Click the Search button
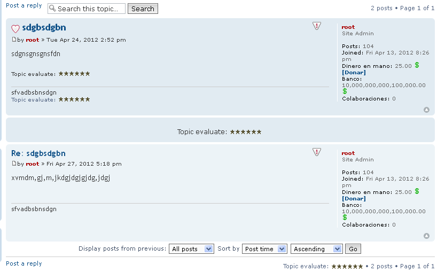Screen dimensions: 445x272 point(143,9)
